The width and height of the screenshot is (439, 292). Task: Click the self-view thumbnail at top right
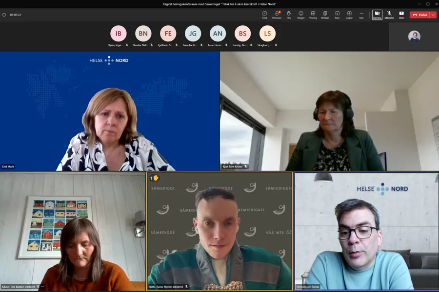(x=414, y=36)
